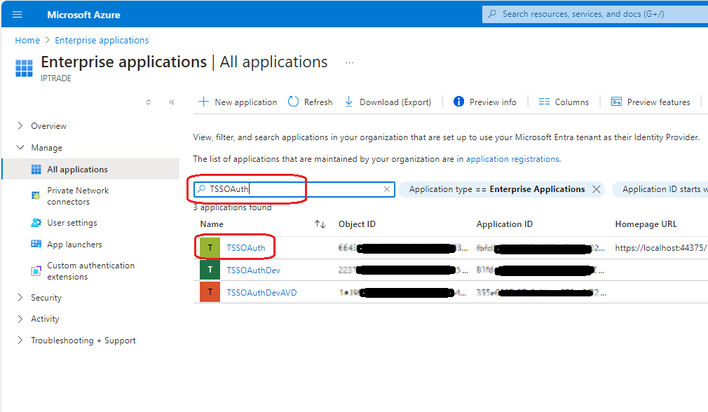
Task: Click the Object ID column header
Action: [x=357, y=224]
